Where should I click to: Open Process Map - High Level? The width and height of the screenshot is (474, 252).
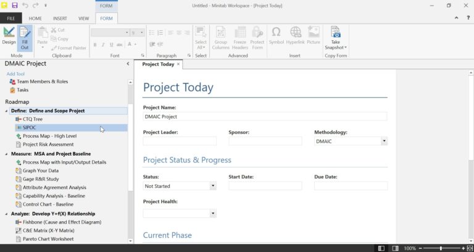49,136
